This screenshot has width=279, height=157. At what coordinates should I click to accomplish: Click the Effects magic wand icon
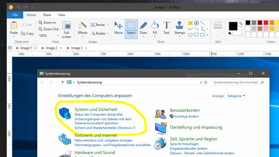click(83, 26)
